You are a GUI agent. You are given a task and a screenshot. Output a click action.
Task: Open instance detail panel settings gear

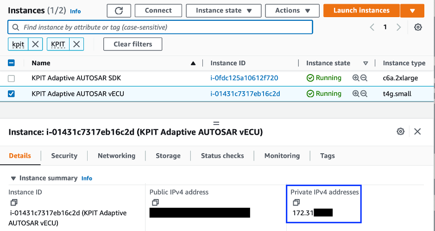[x=400, y=131]
